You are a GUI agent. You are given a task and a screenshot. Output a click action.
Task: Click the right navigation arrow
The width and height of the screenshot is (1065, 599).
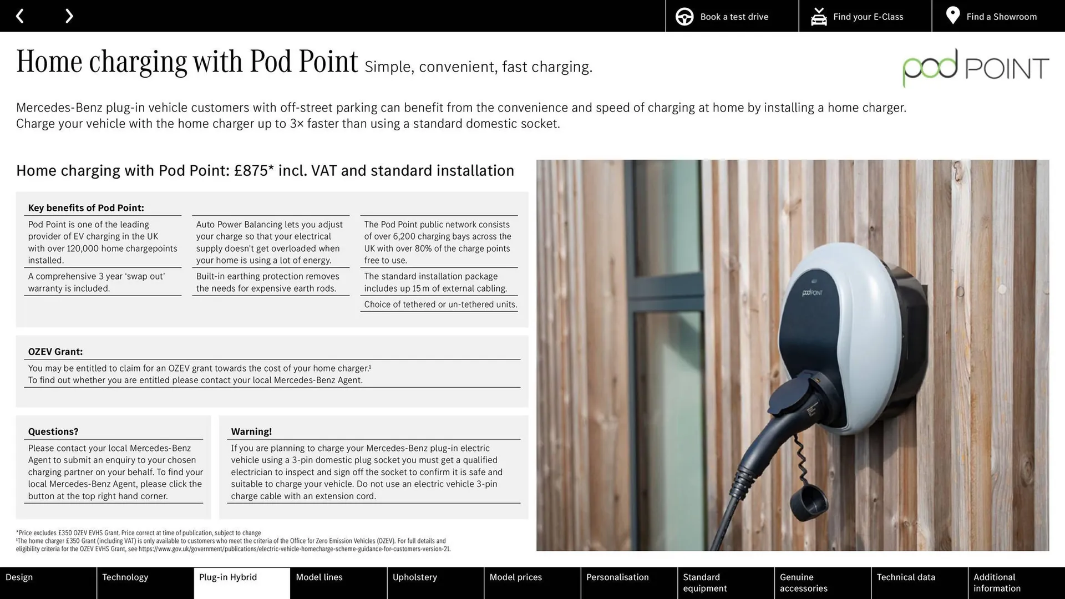click(x=69, y=16)
